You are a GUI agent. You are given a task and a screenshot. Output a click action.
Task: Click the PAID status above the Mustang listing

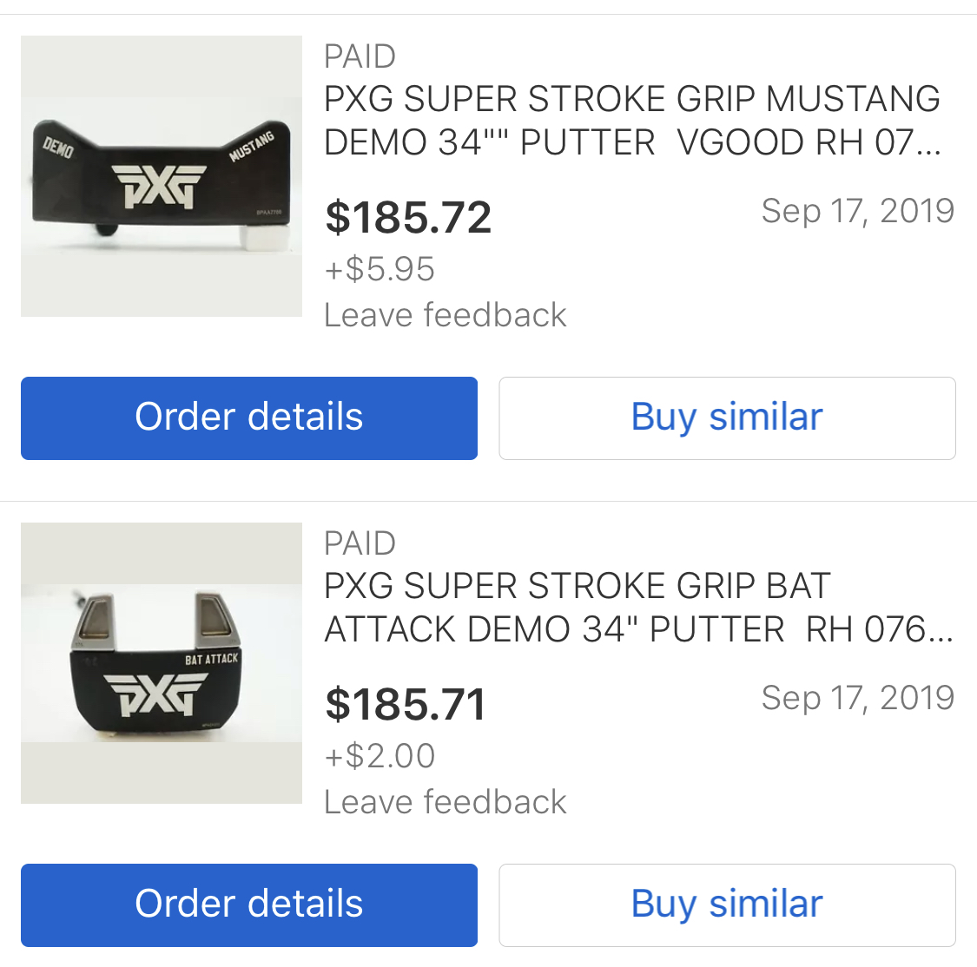click(x=360, y=56)
